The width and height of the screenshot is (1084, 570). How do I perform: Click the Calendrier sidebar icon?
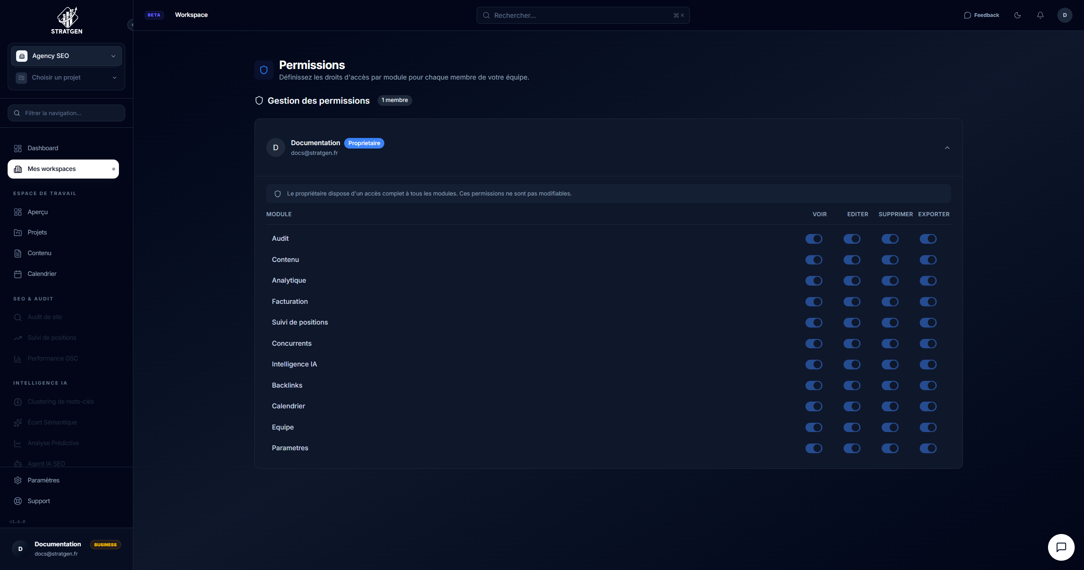coord(18,274)
